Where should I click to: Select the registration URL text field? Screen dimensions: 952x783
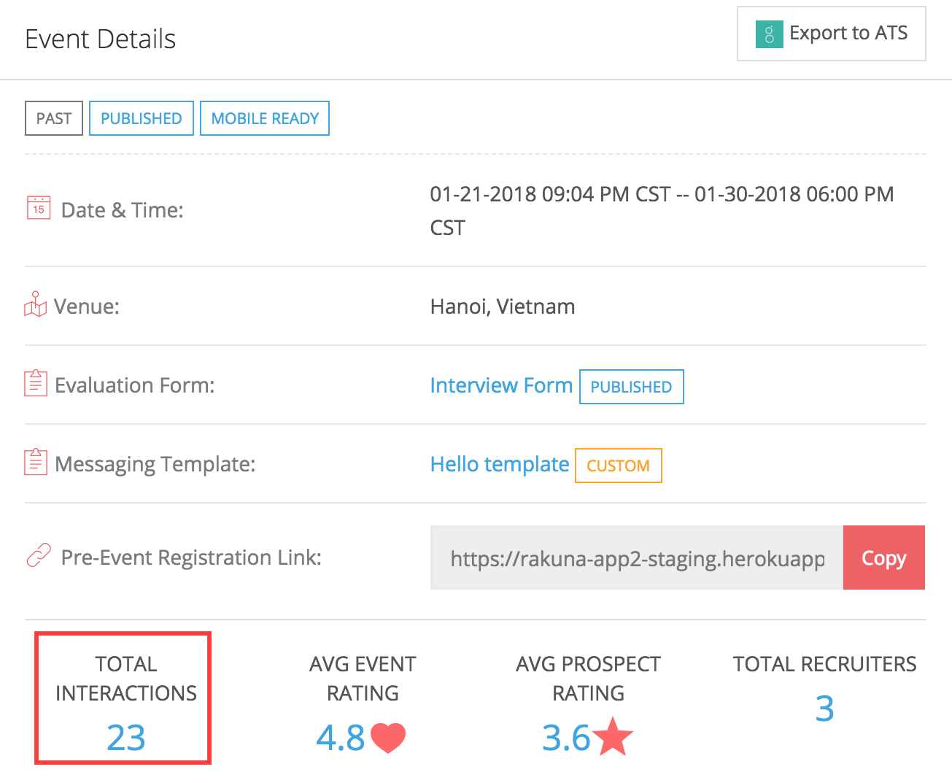(636, 558)
